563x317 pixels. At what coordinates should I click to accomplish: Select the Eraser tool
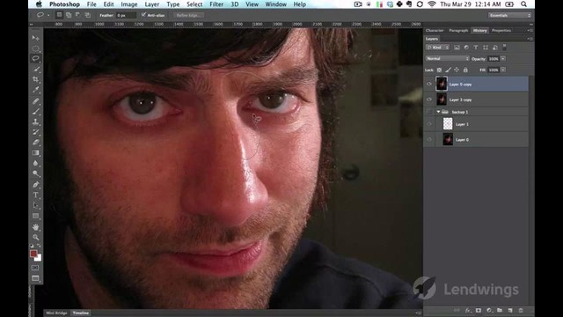coord(35,143)
